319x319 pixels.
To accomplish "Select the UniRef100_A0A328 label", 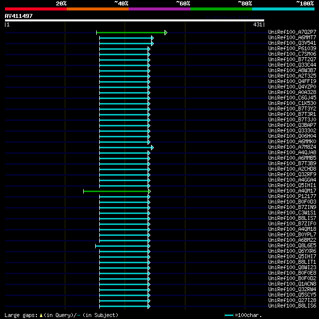I will 292,93.
